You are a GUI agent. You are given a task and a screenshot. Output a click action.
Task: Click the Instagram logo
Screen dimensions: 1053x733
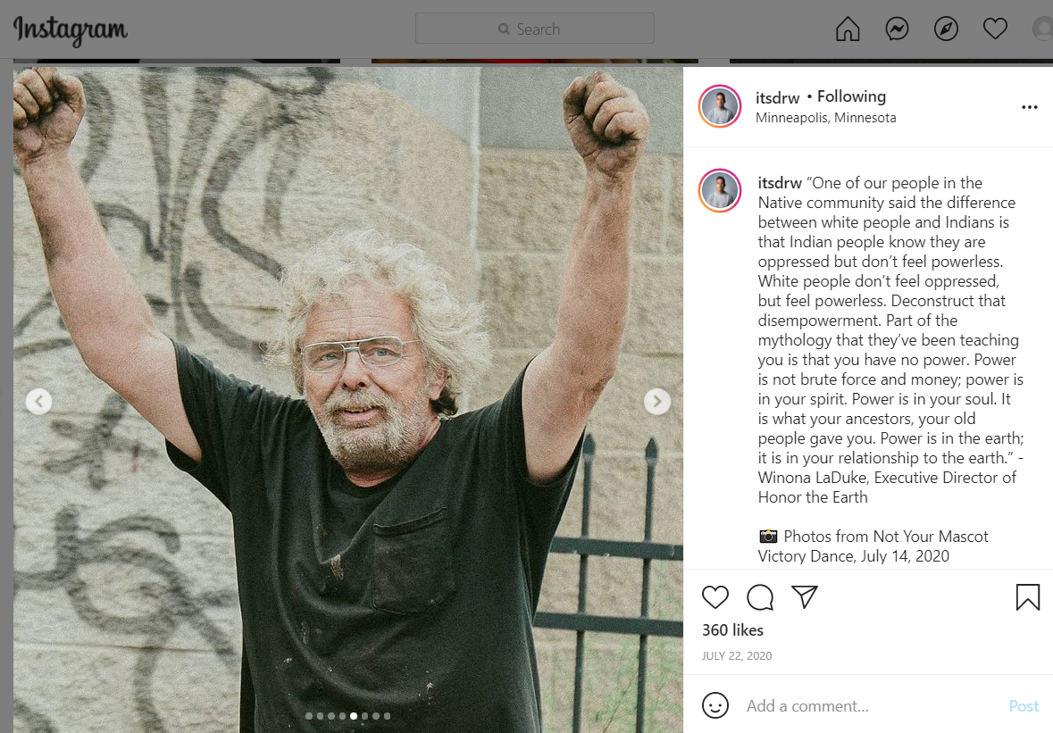point(71,30)
